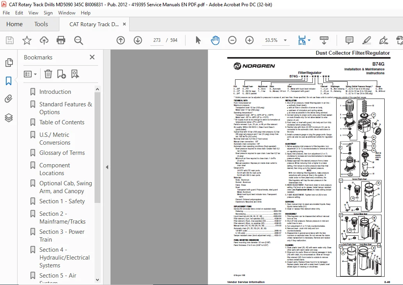403x285 pixels.
Task: Click the Dust Collector Filter/Regulator page heading
Action: pos(353,53)
